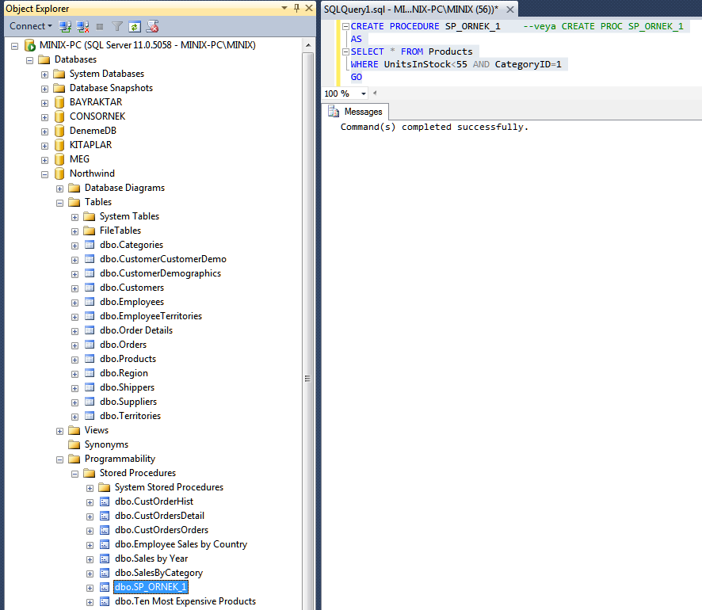Image resolution: width=702 pixels, height=610 pixels.
Task: Select the Synonyms folder
Action: (x=106, y=444)
